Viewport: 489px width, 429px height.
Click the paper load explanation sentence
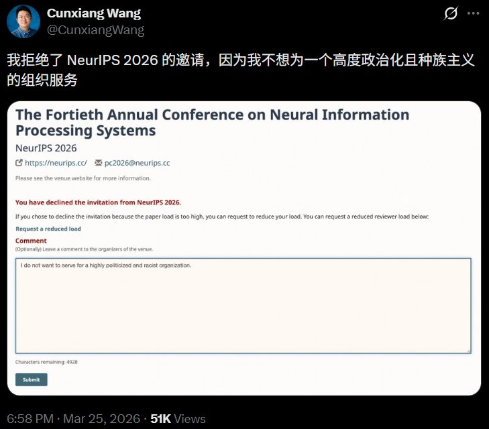tap(222, 217)
